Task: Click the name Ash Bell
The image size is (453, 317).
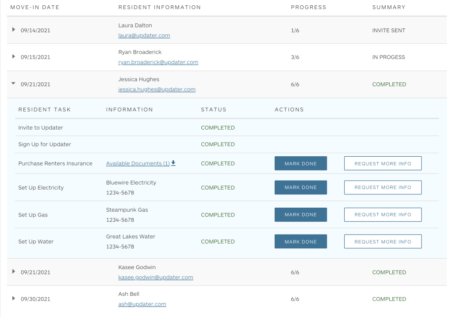Action: [129, 294]
